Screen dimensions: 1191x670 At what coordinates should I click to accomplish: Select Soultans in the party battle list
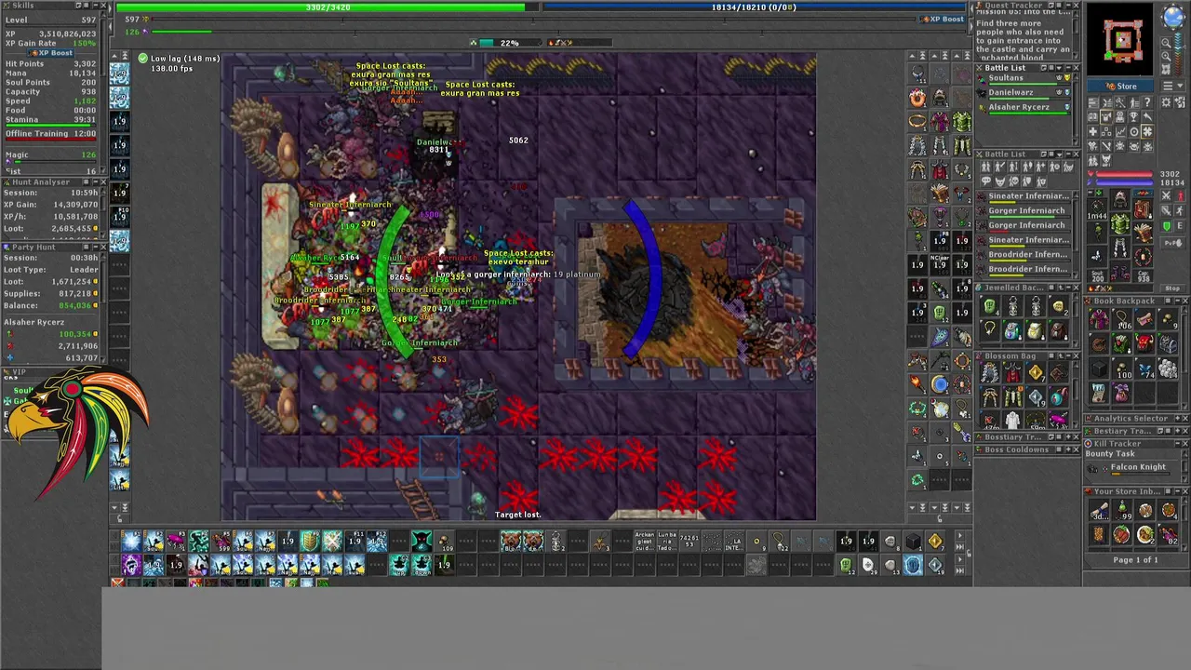(1024, 79)
